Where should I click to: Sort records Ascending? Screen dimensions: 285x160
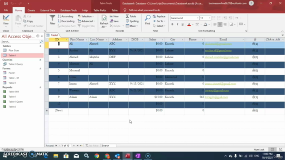65,16
